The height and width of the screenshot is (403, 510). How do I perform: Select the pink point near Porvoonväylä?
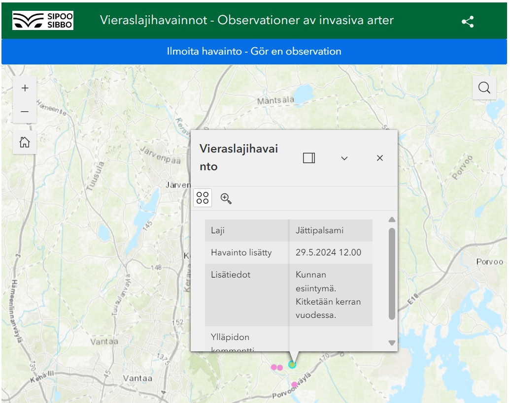coord(294,384)
